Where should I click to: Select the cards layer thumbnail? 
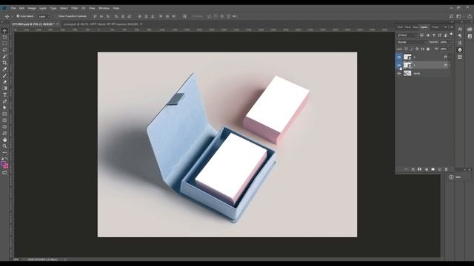[407, 73]
